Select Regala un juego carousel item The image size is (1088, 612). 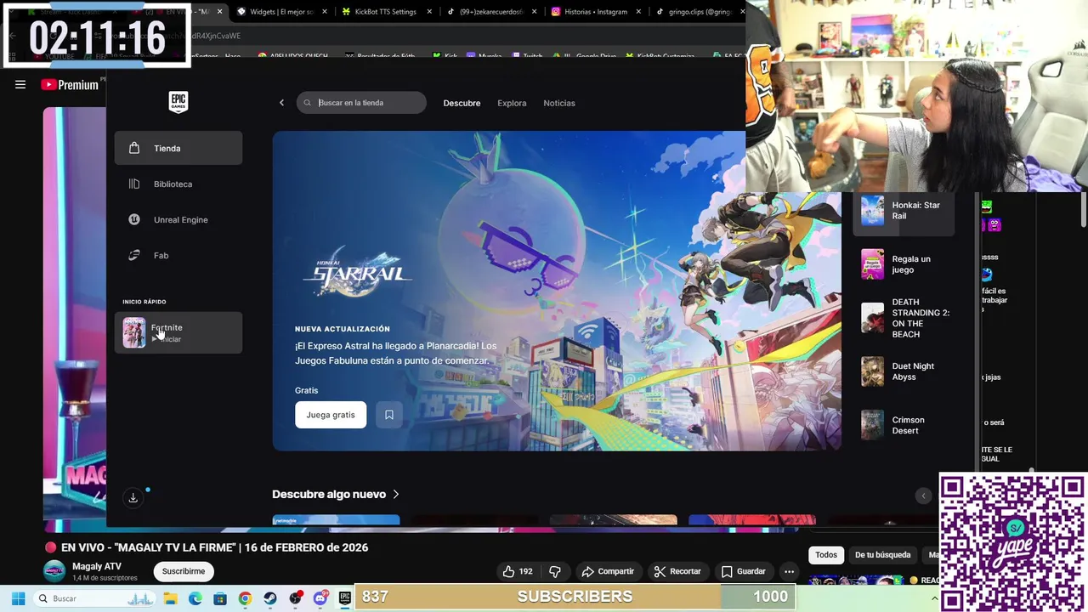[904, 264]
